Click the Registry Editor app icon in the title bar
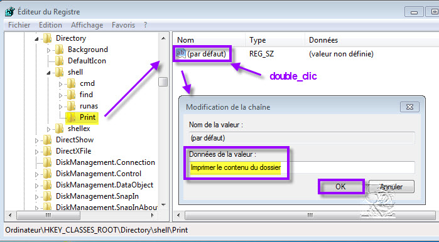Viewport: 439px width, 242px height. point(10,12)
